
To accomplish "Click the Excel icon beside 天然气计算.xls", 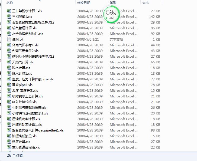I will click(9, 62).
